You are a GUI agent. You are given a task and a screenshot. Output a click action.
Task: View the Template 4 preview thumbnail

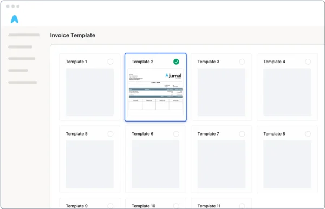coord(287,92)
